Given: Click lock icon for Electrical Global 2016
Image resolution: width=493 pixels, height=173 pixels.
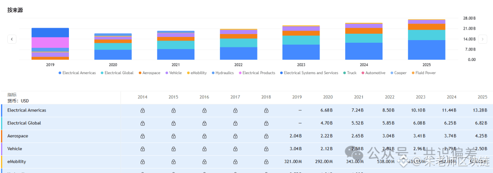Looking at the screenshot, I should coord(205,123).
